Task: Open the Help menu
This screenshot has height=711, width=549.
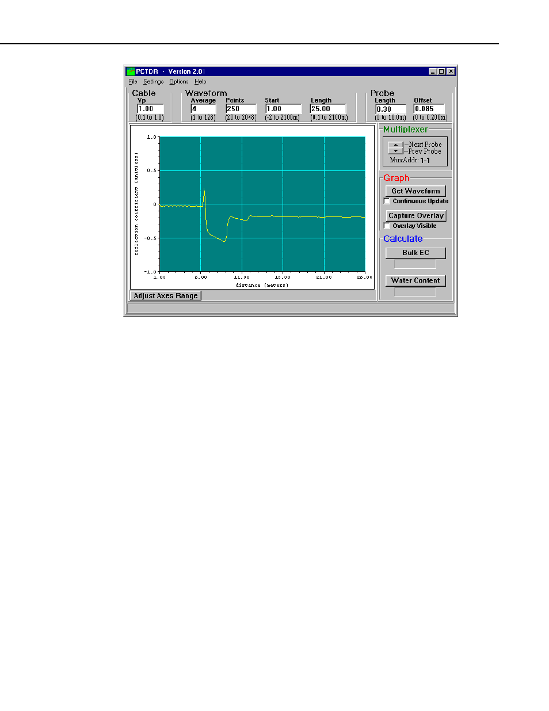Action: point(200,82)
